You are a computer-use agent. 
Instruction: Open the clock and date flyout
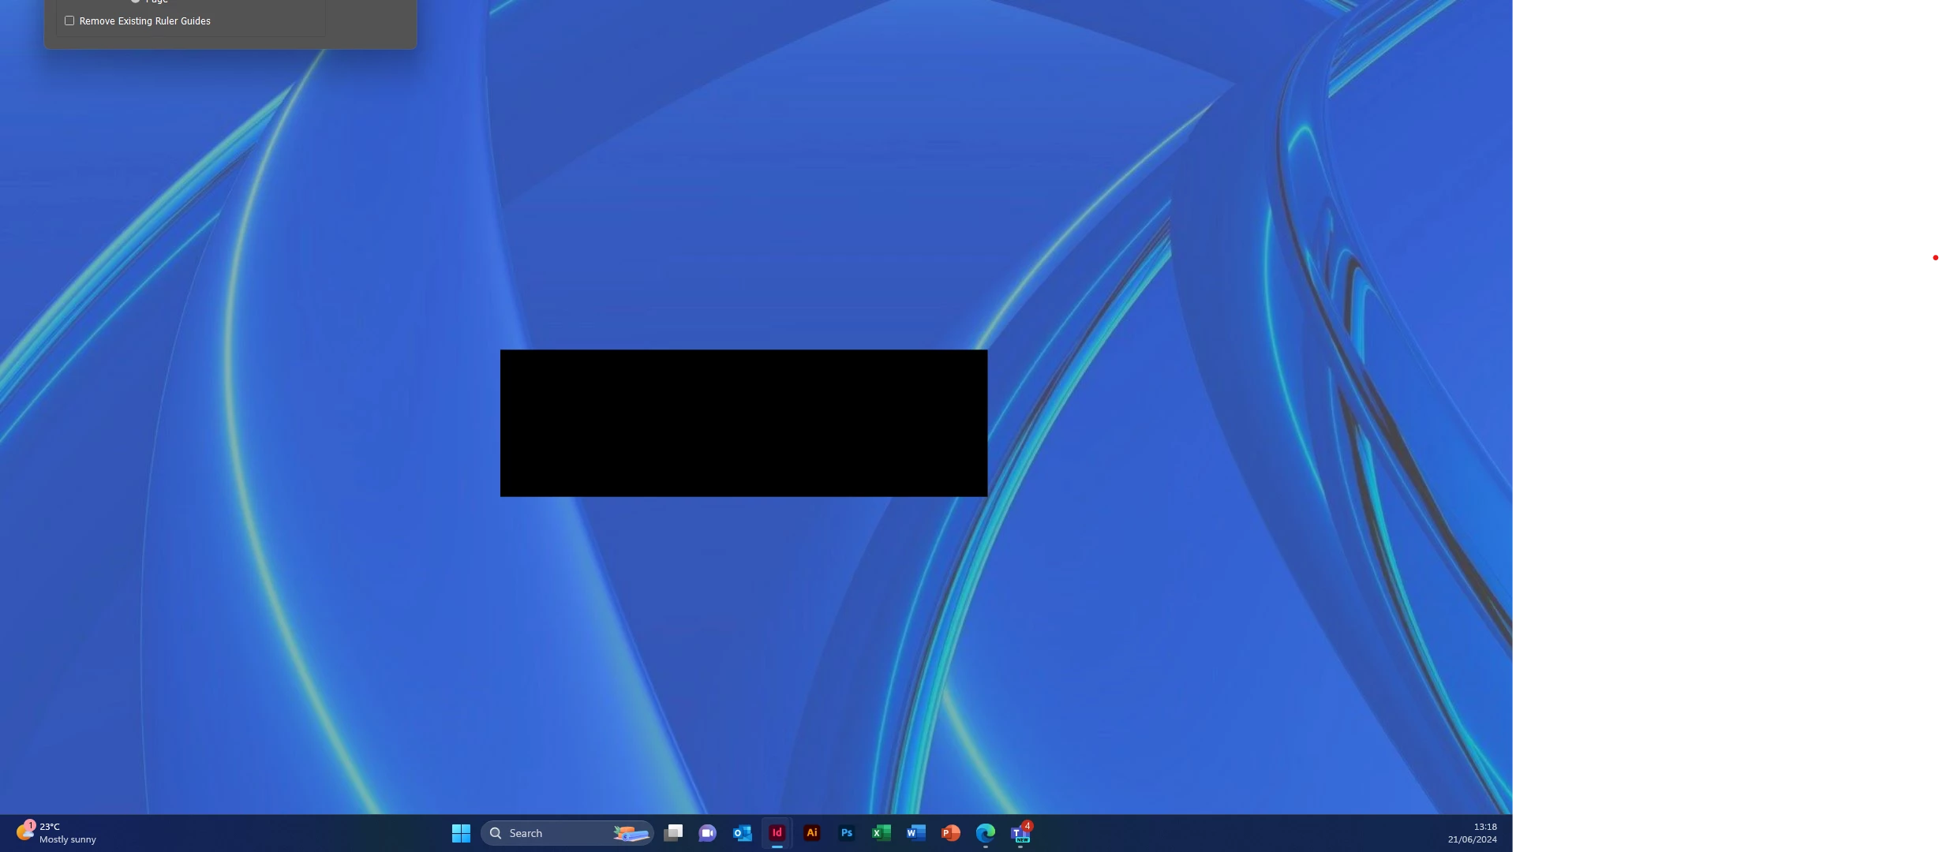(x=1472, y=833)
